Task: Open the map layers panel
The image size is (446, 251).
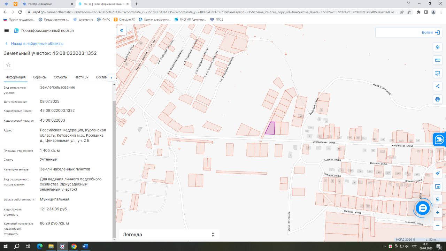Action: pos(438,47)
